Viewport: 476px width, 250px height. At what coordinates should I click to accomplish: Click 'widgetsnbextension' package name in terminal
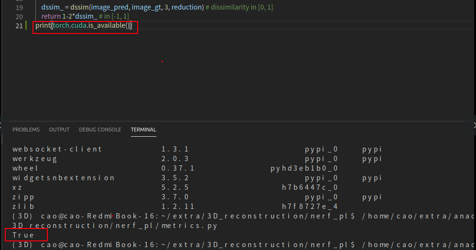coord(63,178)
